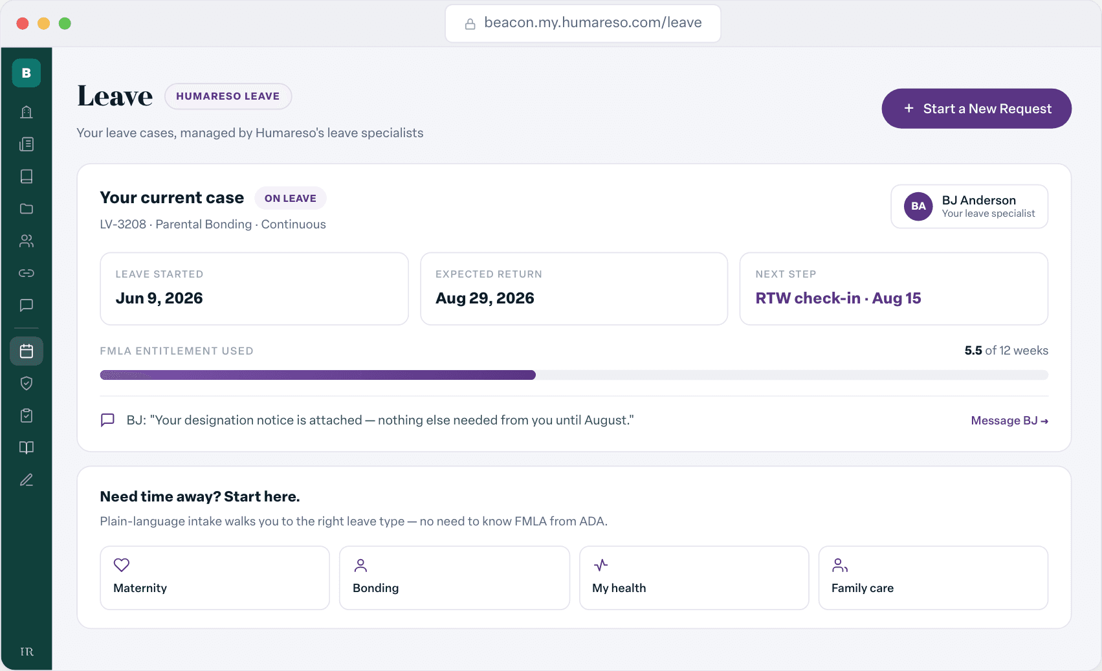Click the ON LEAVE status badge
1102x671 pixels.
point(291,199)
